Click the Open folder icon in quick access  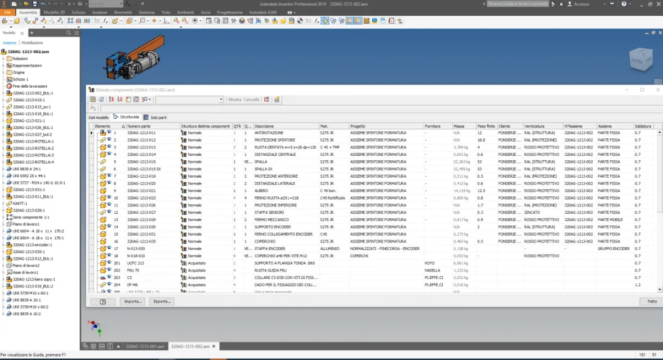tap(26, 4)
